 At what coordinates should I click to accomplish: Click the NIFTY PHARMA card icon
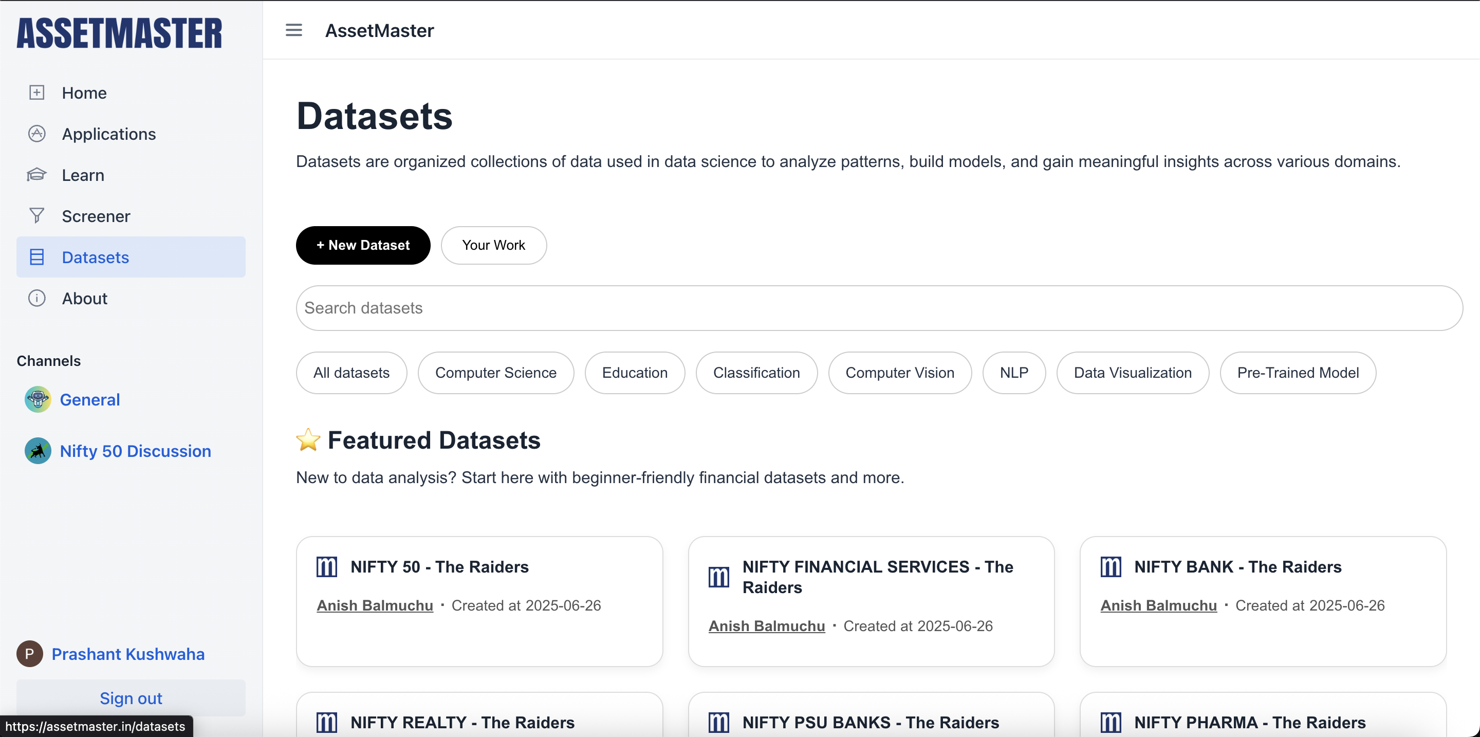(x=1111, y=723)
